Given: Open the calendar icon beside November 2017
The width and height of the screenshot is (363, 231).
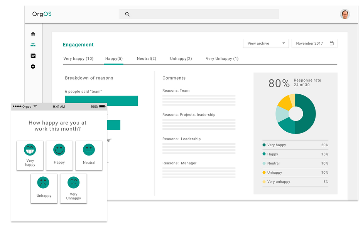Looking at the screenshot, I should click(332, 43).
